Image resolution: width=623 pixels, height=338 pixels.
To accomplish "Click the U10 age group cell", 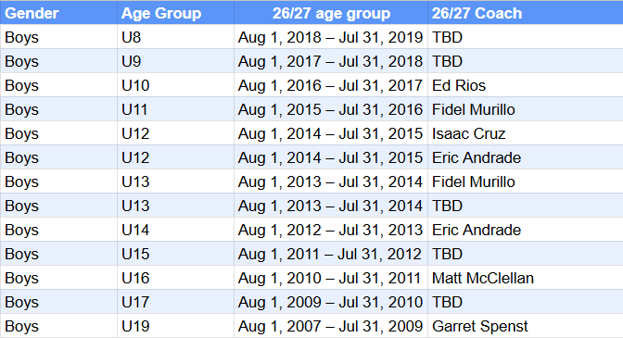I will pyautogui.click(x=175, y=85).
